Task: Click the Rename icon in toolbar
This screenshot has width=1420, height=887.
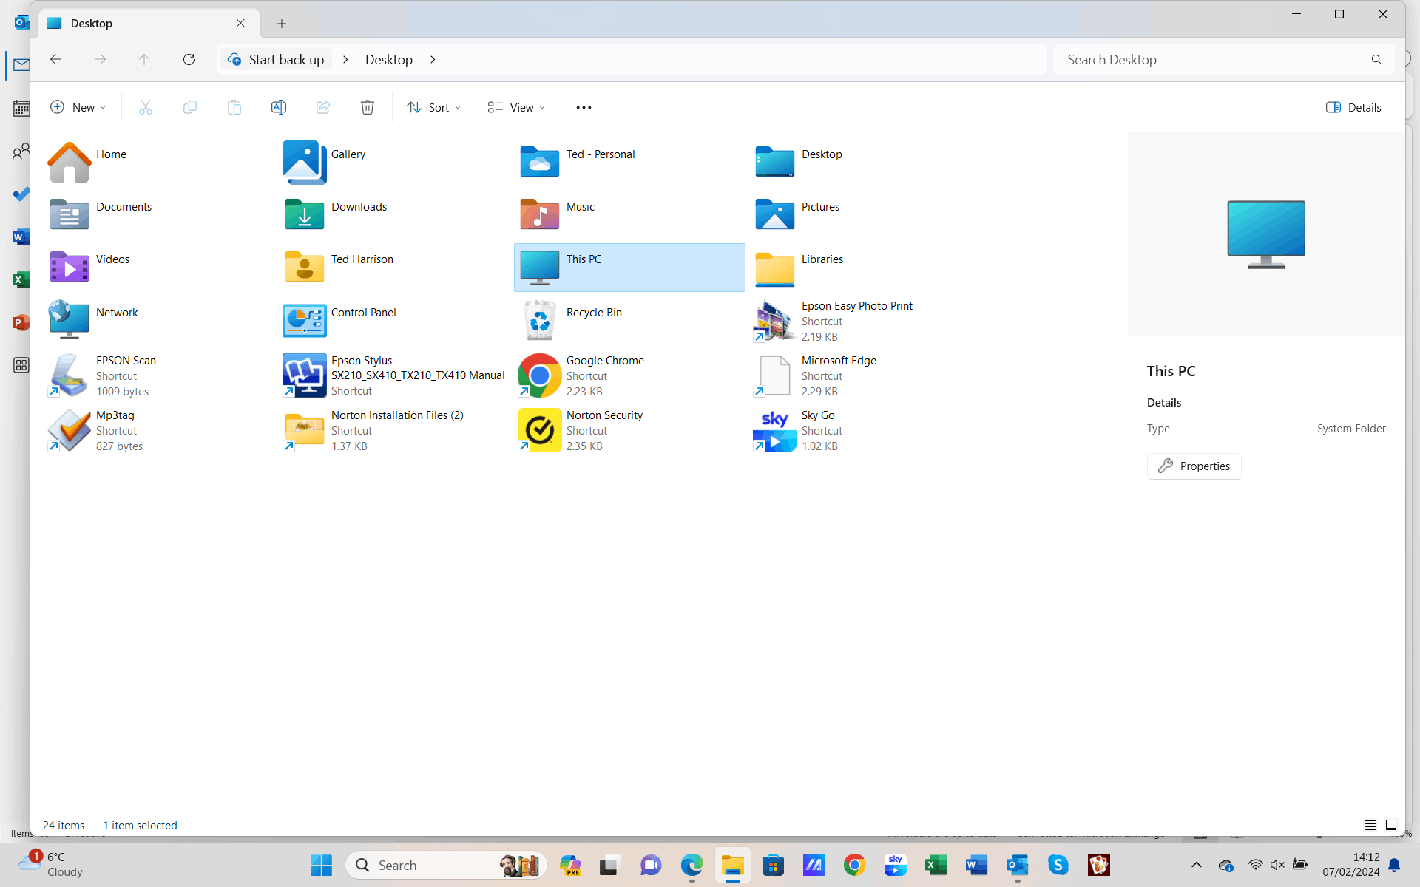Action: (x=278, y=107)
